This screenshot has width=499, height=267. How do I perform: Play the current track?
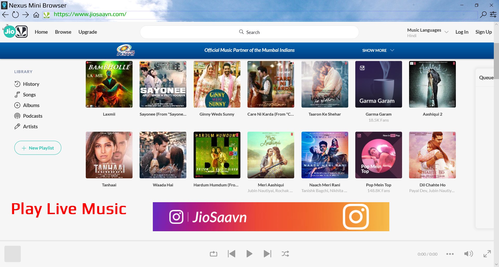[249, 254]
